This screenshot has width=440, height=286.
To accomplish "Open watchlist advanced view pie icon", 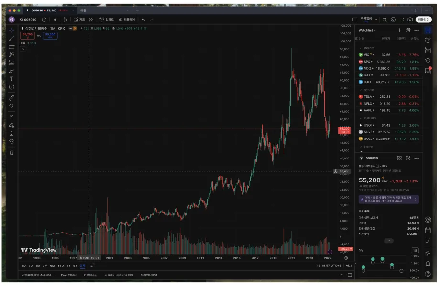I will pos(408,30).
